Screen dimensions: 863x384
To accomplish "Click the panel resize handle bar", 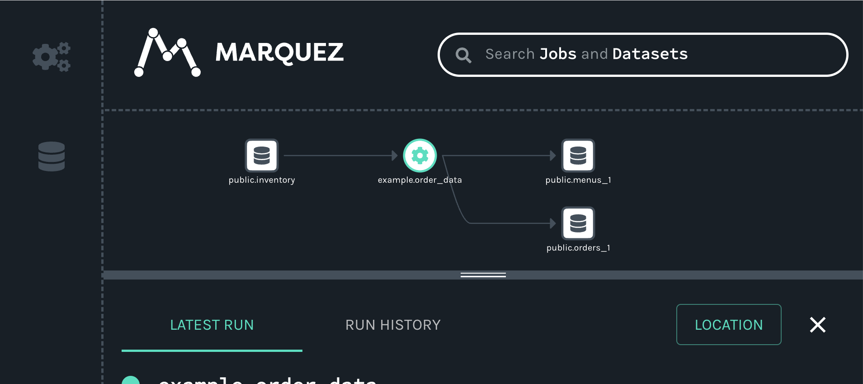I will pyautogui.click(x=483, y=275).
